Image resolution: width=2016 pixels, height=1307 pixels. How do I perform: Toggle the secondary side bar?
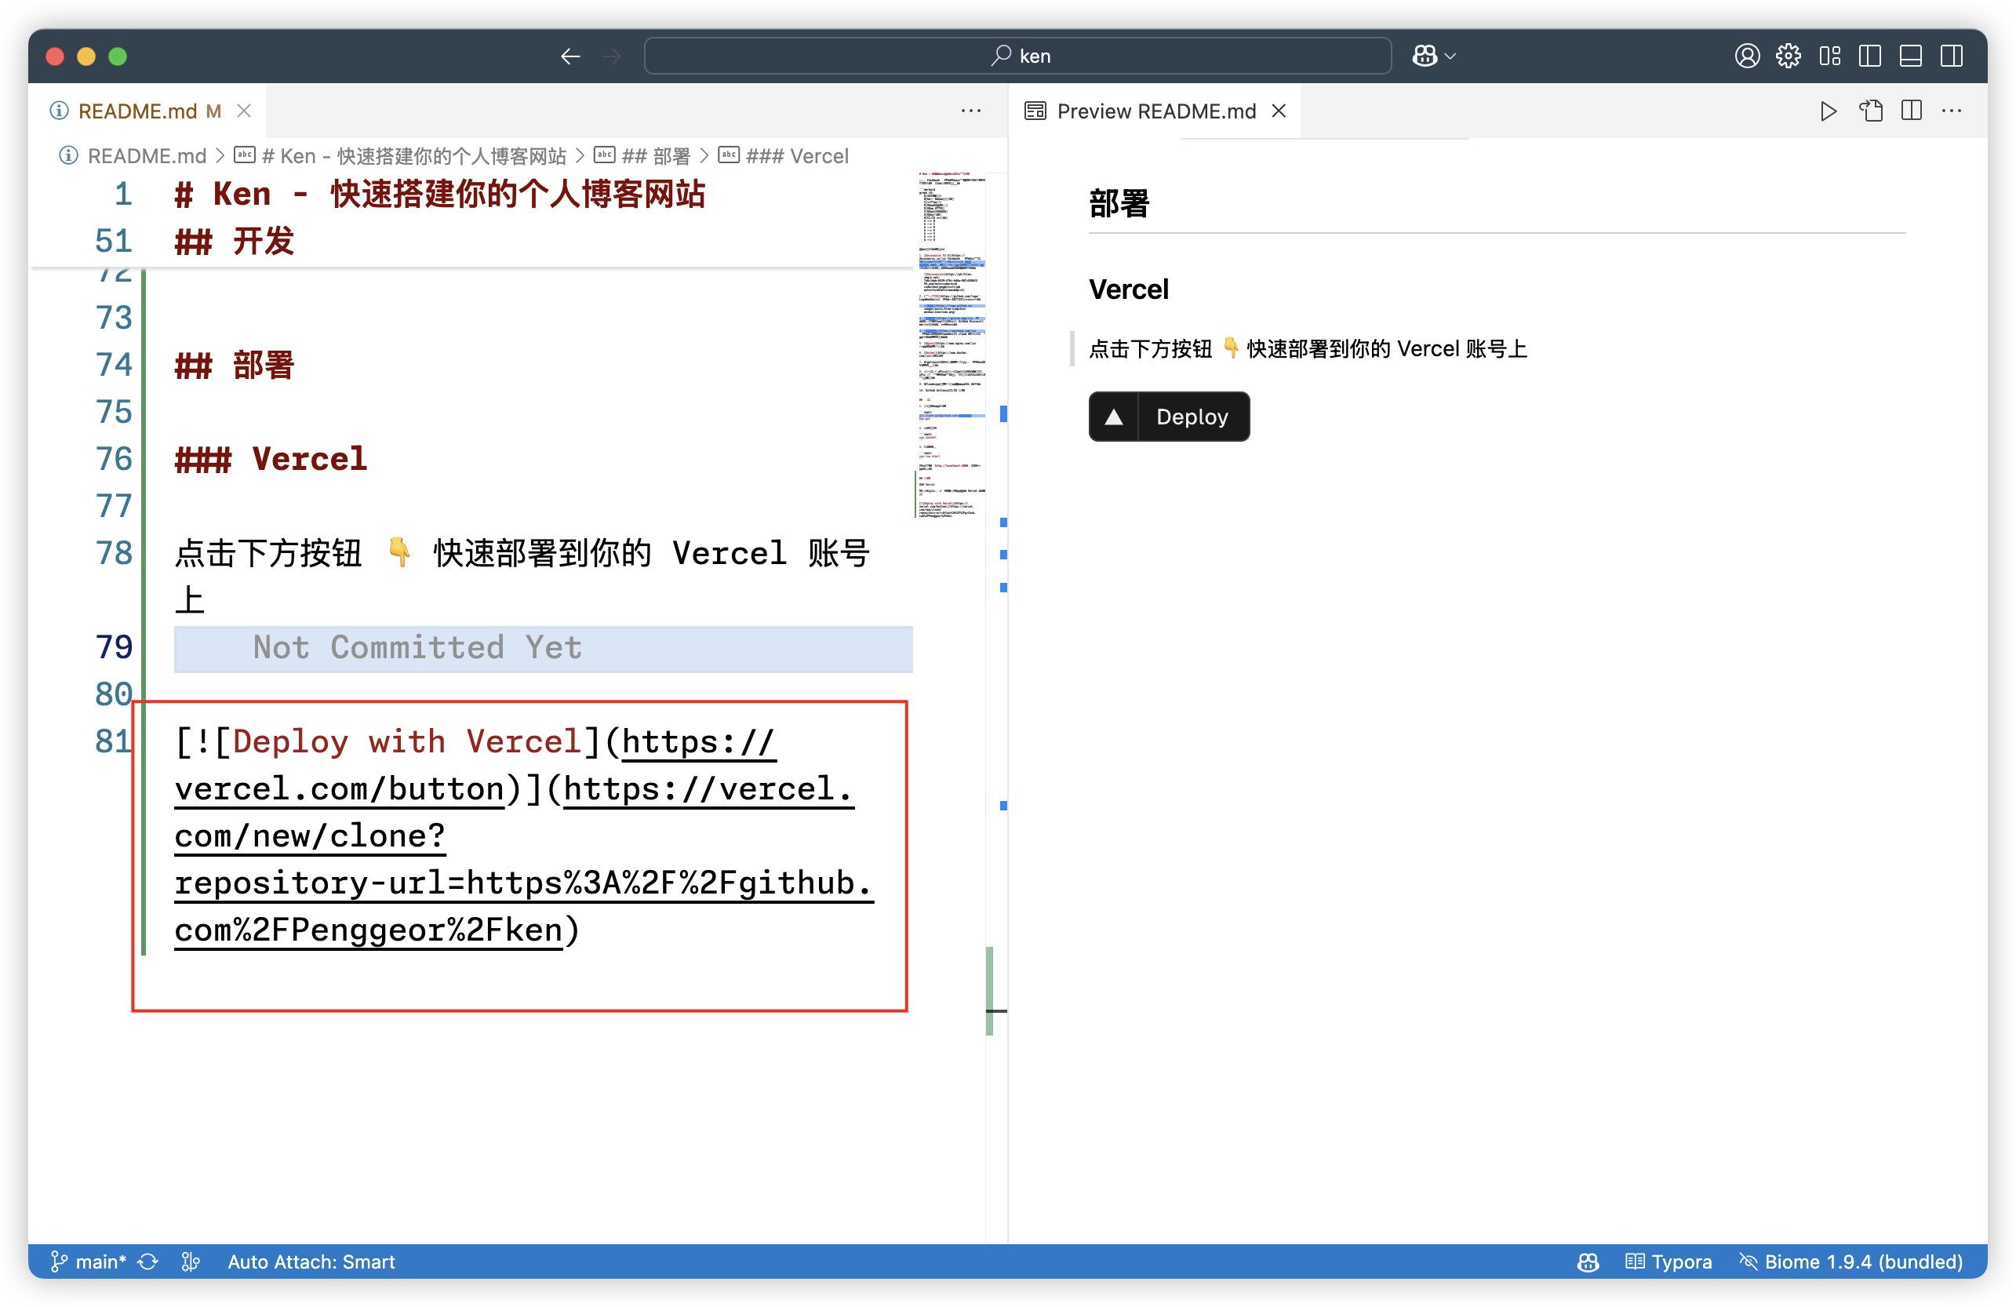pyautogui.click(x=1952, y=56)
